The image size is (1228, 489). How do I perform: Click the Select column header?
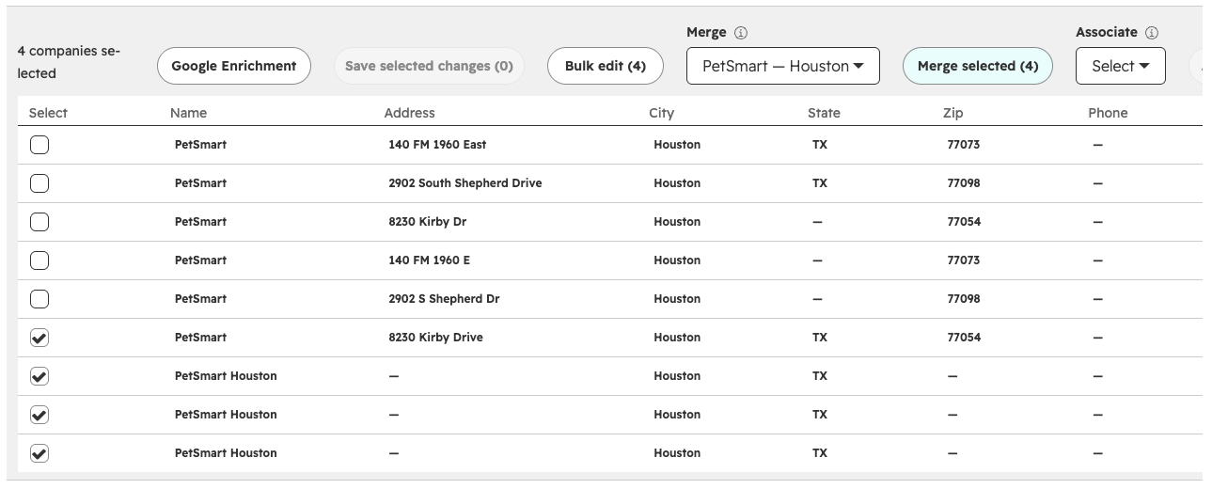[x=48, y=113]
